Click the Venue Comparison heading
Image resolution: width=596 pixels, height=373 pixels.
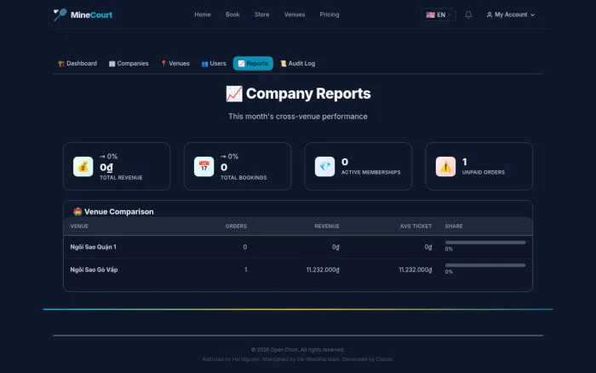(x=119, y=212)
